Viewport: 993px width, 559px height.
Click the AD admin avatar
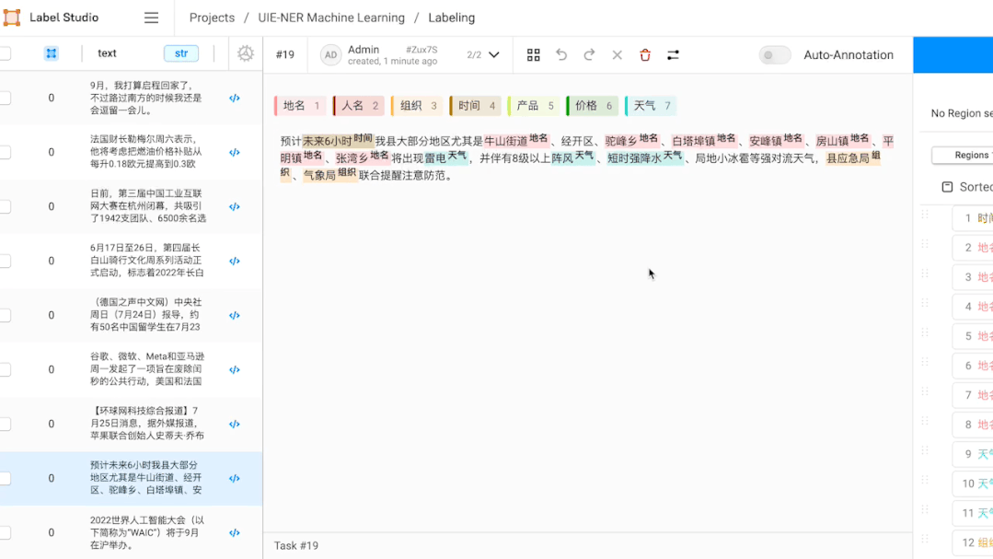[330, 55]
